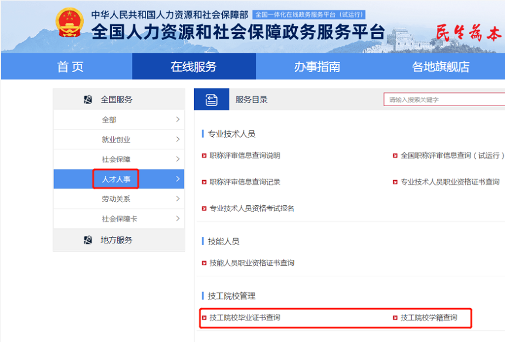Click the 全国人力资源和社会保障政务服务平台 title

238,32
